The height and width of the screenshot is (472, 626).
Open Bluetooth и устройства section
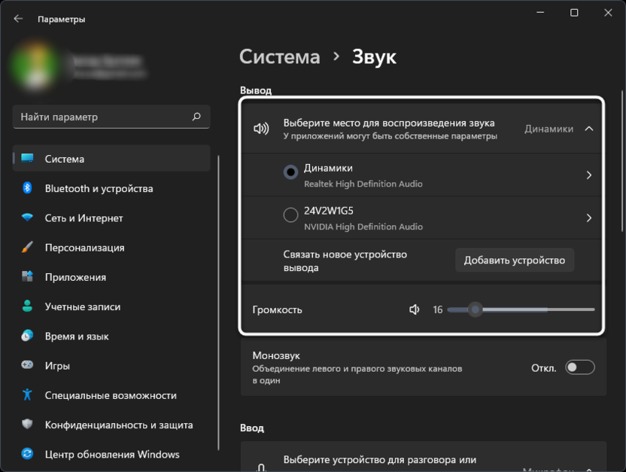(99, 188)
